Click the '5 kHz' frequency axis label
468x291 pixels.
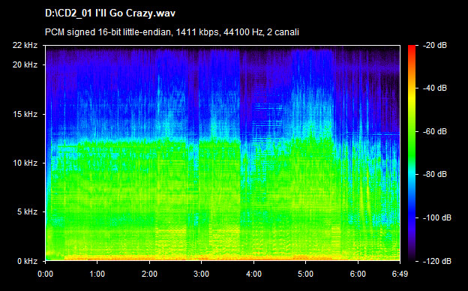point(27,212)
